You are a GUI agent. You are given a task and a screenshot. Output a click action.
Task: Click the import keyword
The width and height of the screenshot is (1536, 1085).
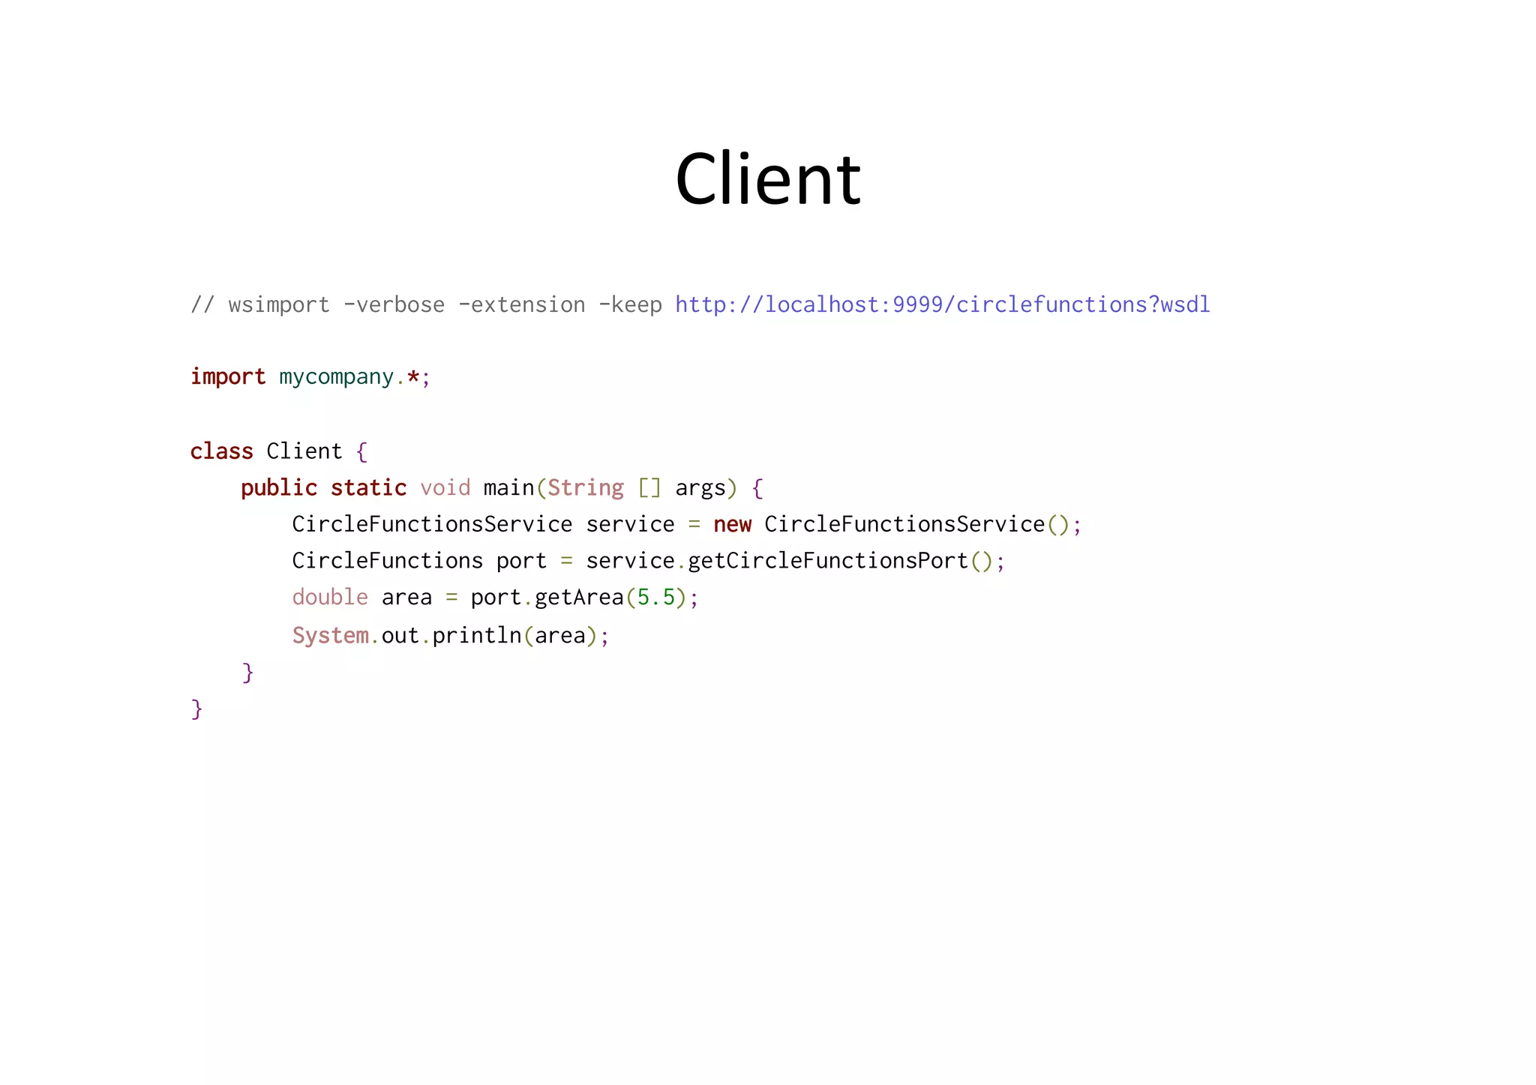click(227, 376)
